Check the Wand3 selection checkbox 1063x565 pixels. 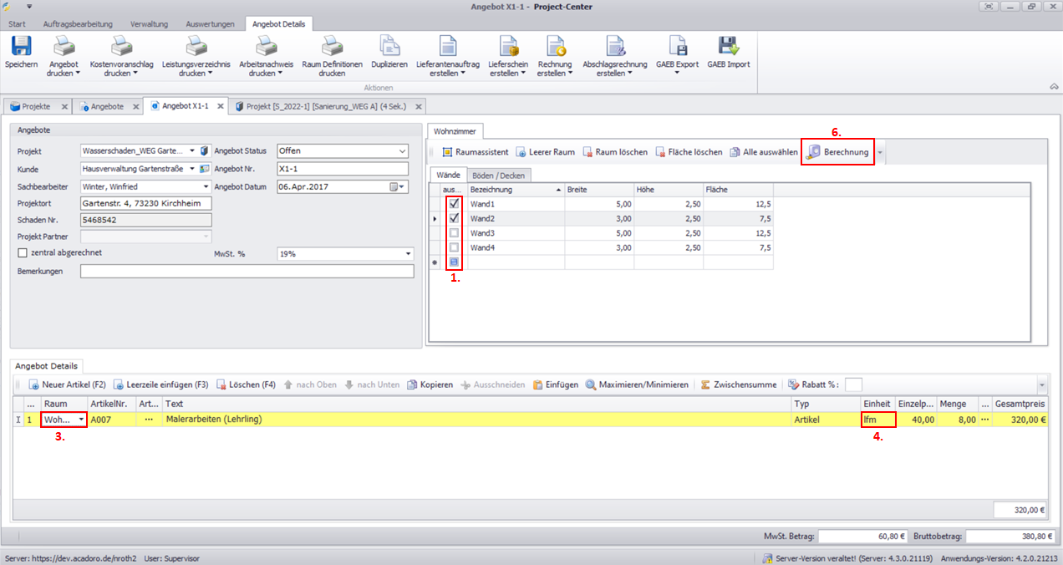(x=454, y=233)
